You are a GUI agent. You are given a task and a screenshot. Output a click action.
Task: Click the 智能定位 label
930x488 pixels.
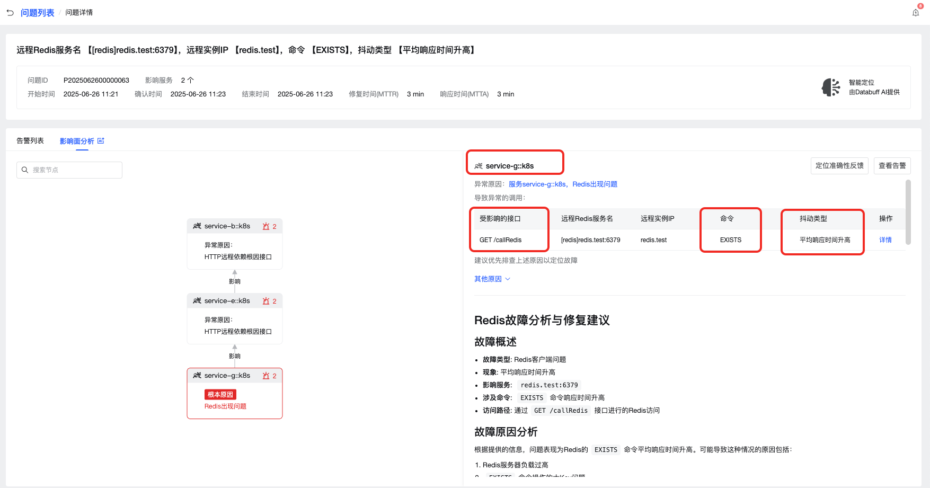pyautogui.click(x=862, y=83)
